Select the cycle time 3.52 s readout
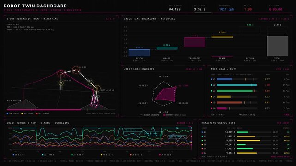Screen dimensions: 296x166 click(200, 9)
